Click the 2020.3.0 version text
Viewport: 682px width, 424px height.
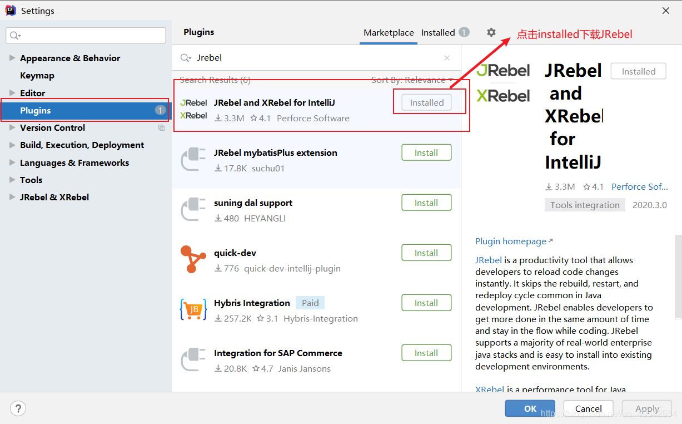point(650,205)
